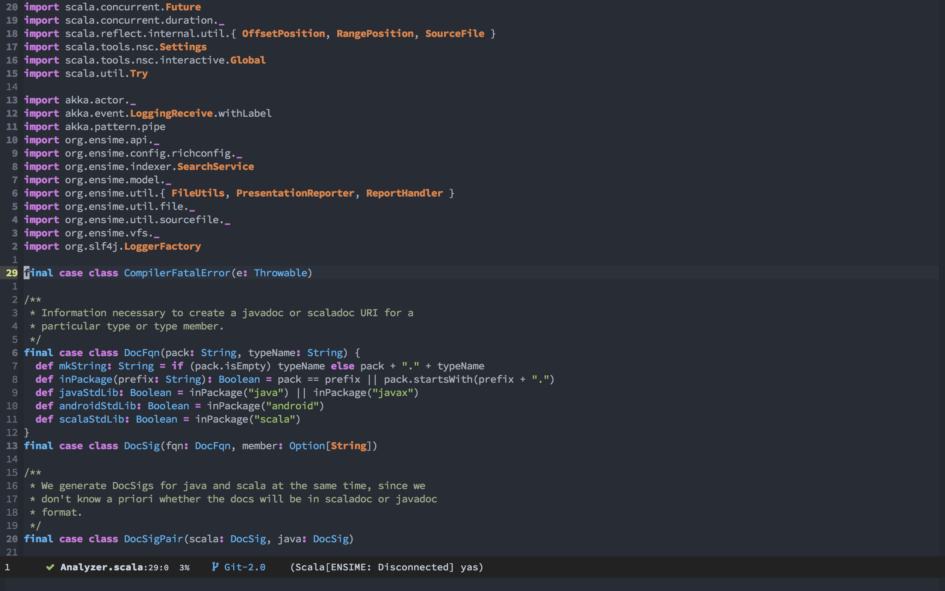This screenshot has width=945, height=591.
Task: Click the else keyword in mkString
Action: [343, 366]
